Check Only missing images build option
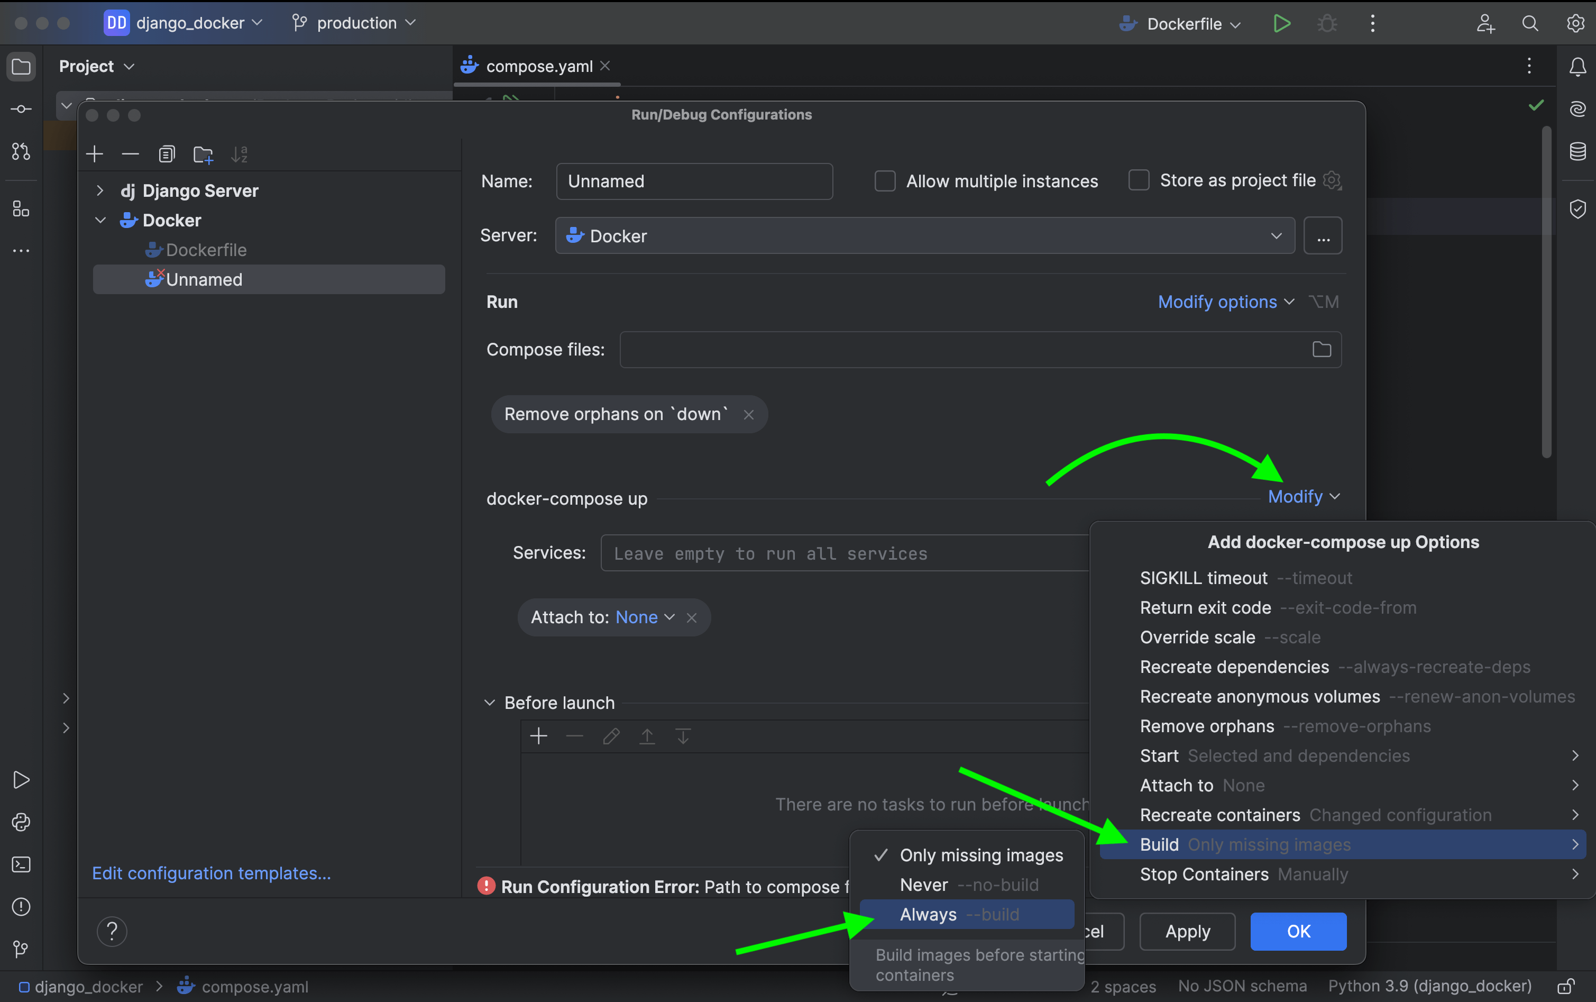The width and height of the screenshot is (1596, 1002). 980,855
